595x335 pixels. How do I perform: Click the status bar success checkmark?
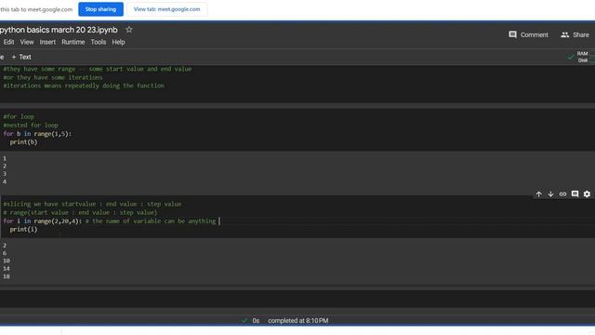tap(244, 320)
